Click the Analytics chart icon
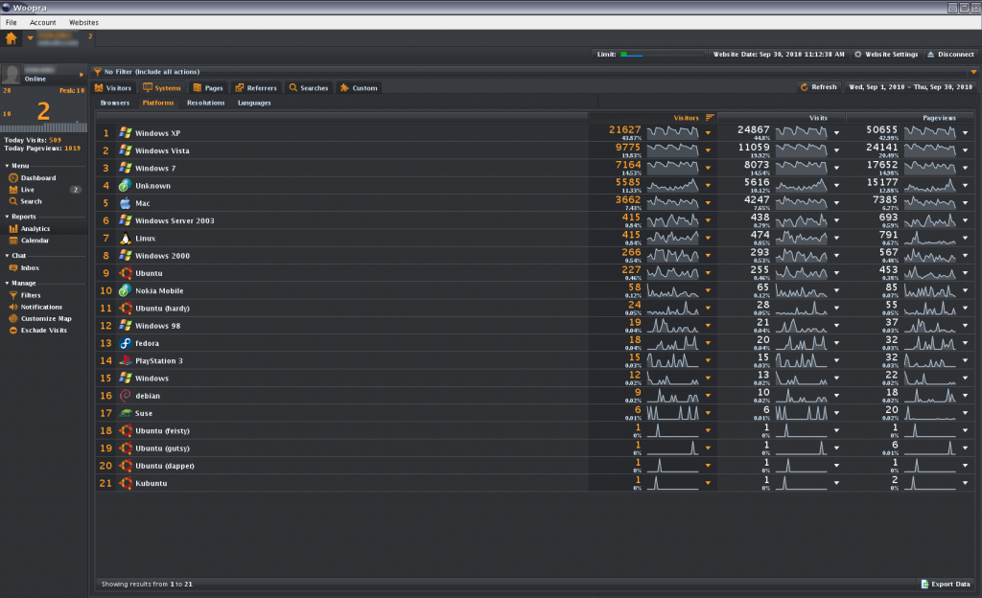The height and width of the screenshot is (598, 982). pyautogui.click(x=13, y=228)
